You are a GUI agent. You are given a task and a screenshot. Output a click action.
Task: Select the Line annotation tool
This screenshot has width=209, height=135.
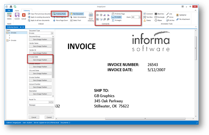point(169,14)
